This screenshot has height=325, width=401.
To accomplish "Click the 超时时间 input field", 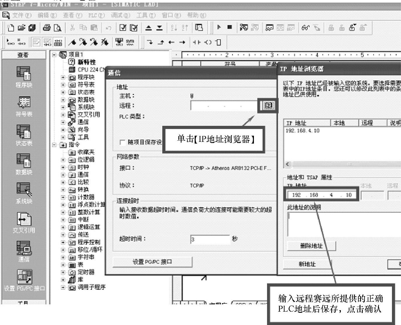I will [210, 239].
